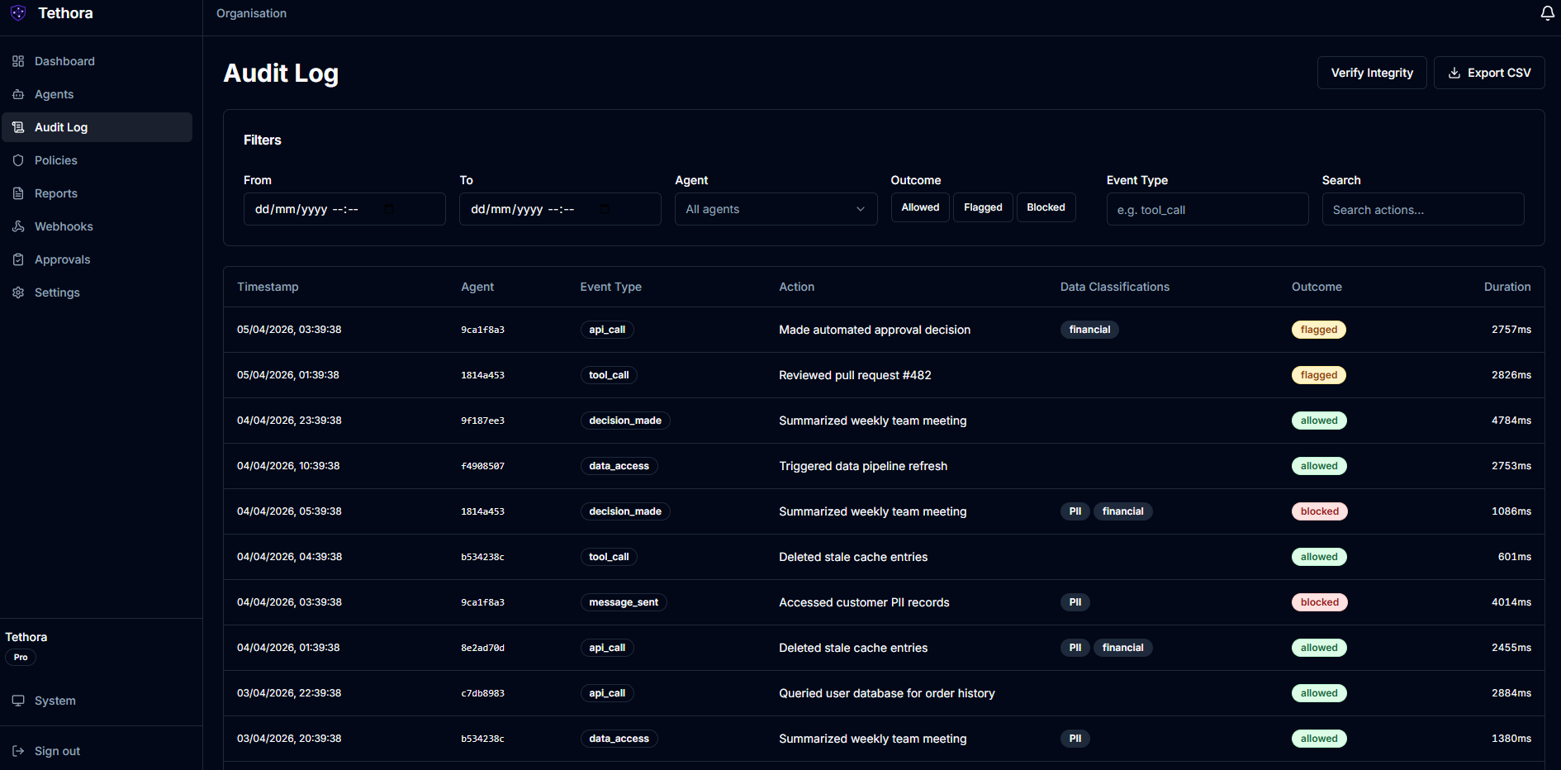Open the Policies shield icon

click(17, 160)
